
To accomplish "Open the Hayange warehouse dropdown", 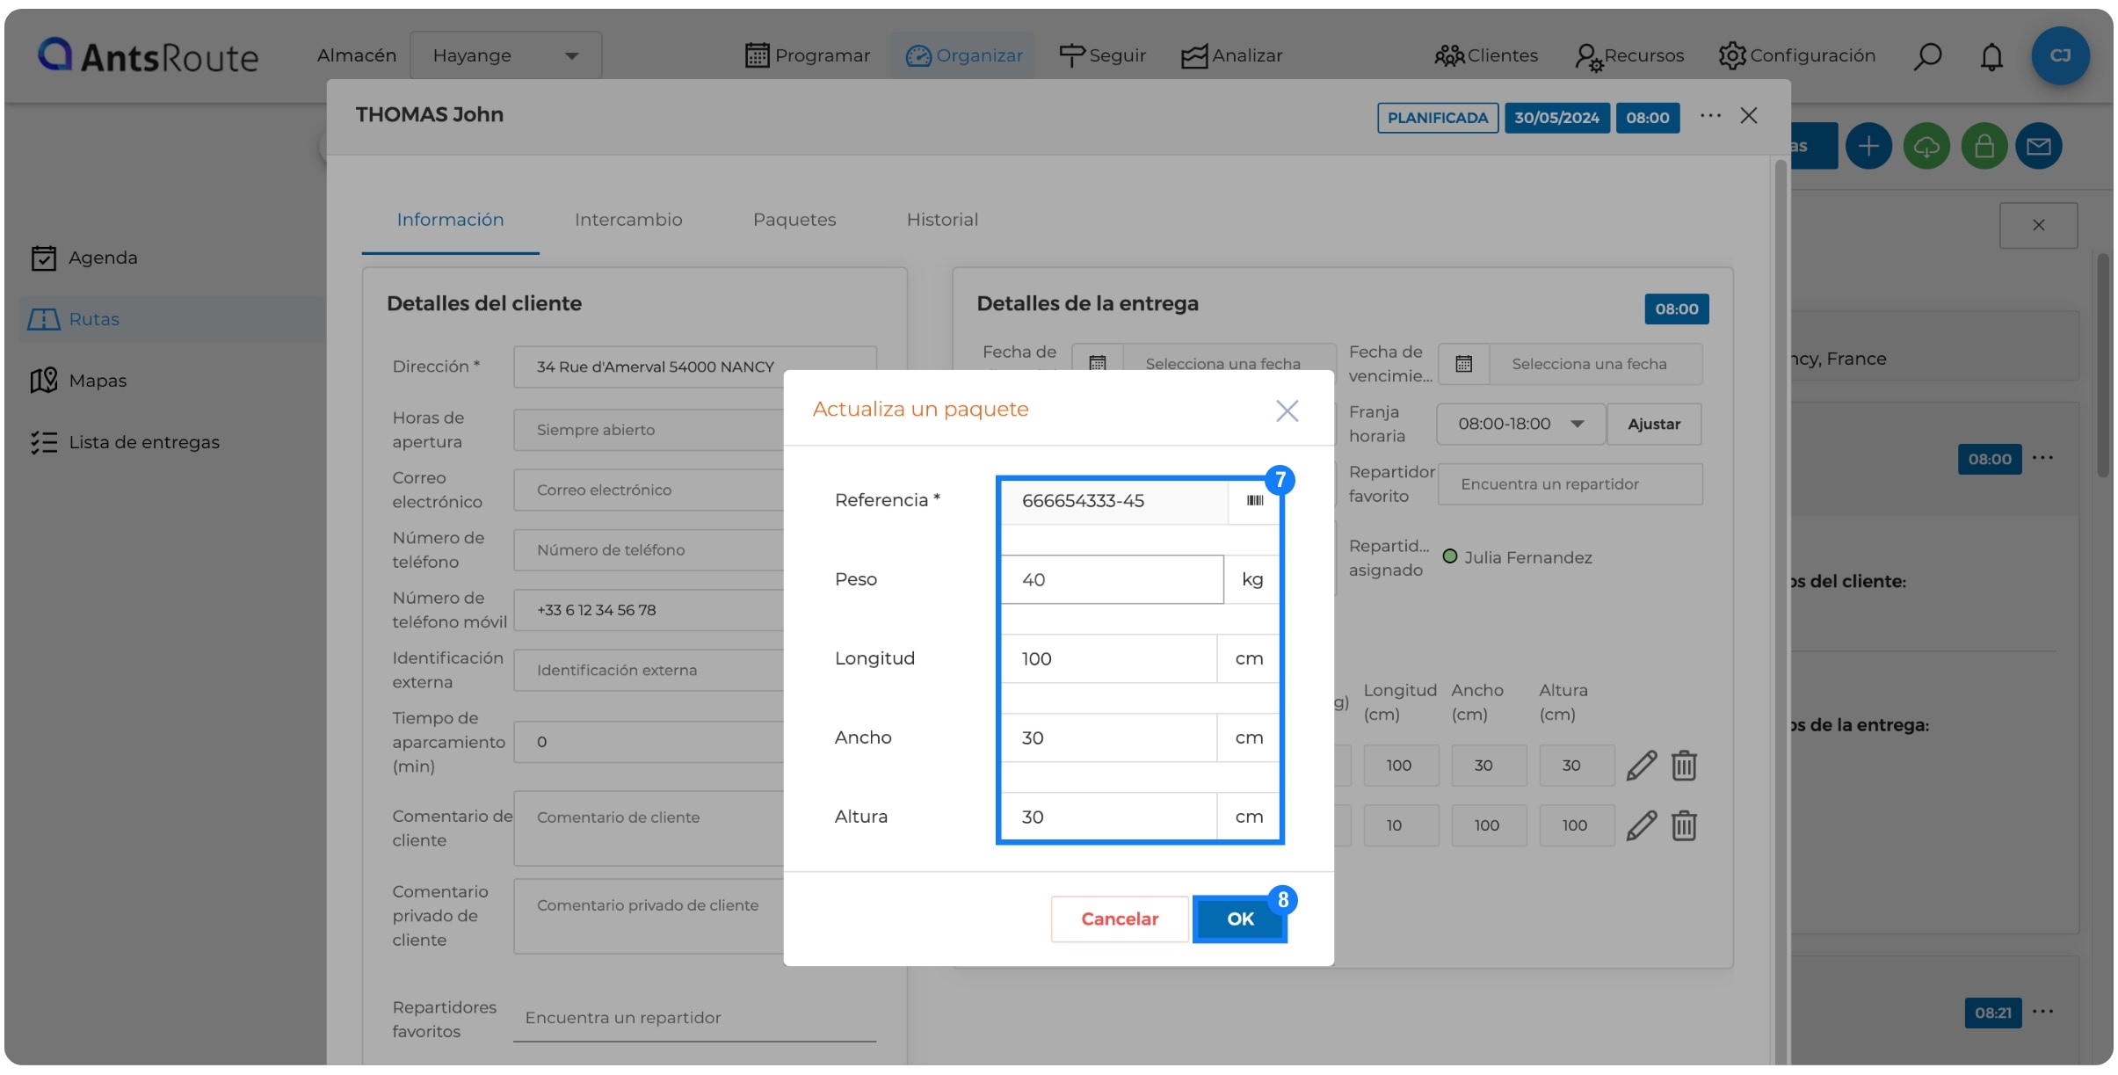I will pyautogui.click(x=505, y=55).
